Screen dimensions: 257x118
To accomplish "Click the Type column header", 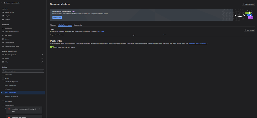I will [134, 35].
